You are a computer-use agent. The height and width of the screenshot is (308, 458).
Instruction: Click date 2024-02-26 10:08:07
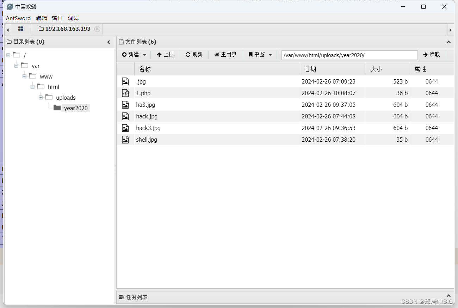pyautogui.click(x=328, y=93)
